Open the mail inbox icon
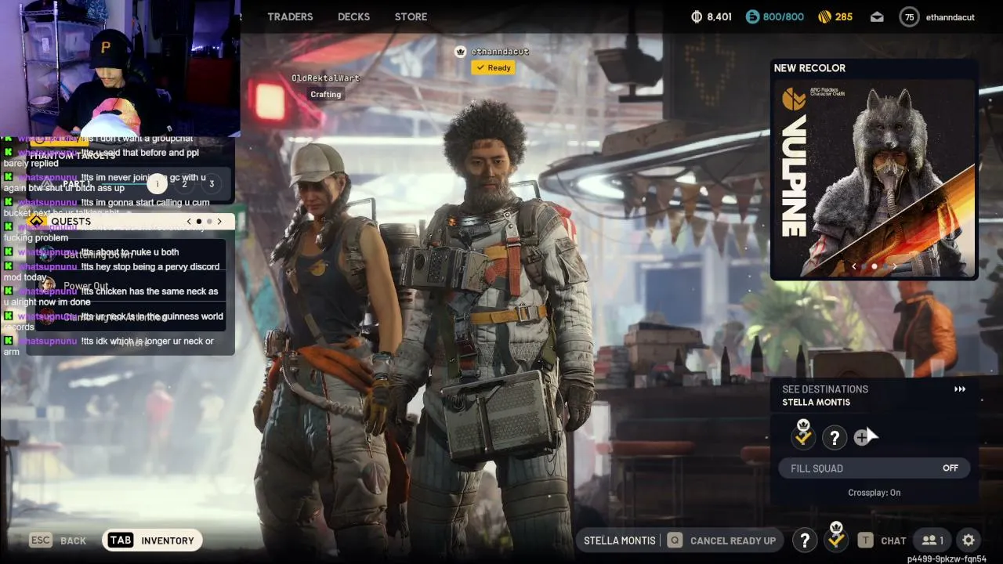The width and height of the screenshot is (1003, 564). pyautogui.click(x=877, y=17)
